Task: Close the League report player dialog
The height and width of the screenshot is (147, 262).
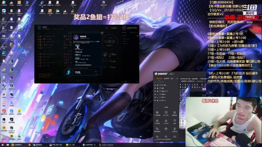Action: click(102, 33)
